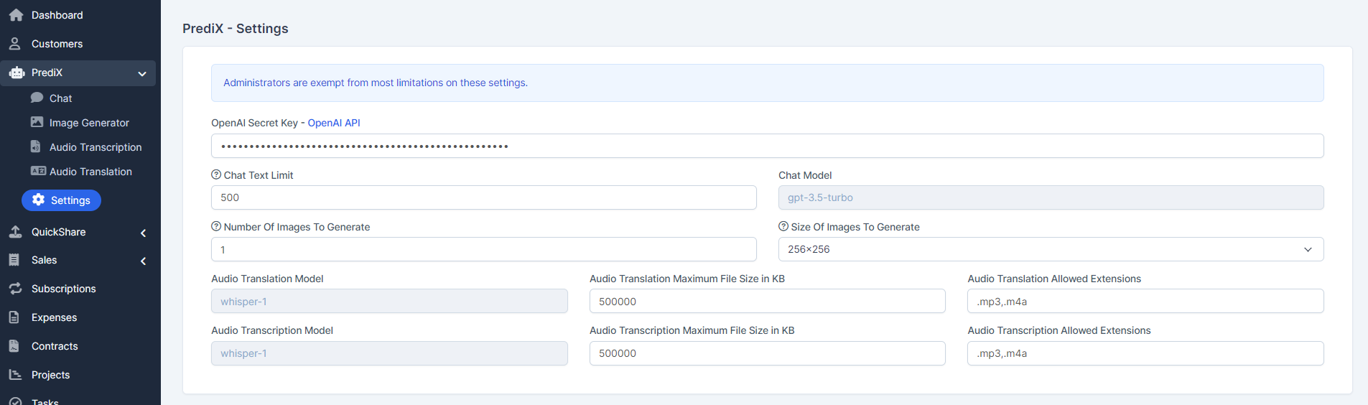
Task: Click the Number Of Images help icon
Action: (x=216, y=226)
